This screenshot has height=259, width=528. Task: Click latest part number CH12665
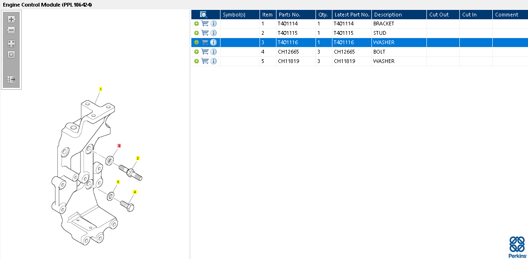tap(345, 52)
